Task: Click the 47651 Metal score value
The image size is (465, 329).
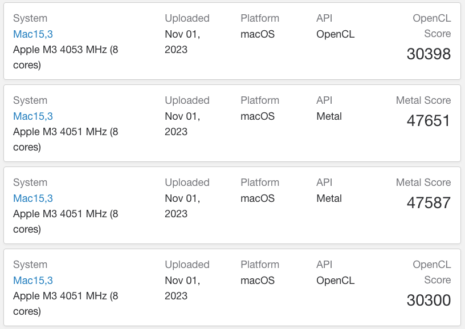Action: tap(429, 121)
